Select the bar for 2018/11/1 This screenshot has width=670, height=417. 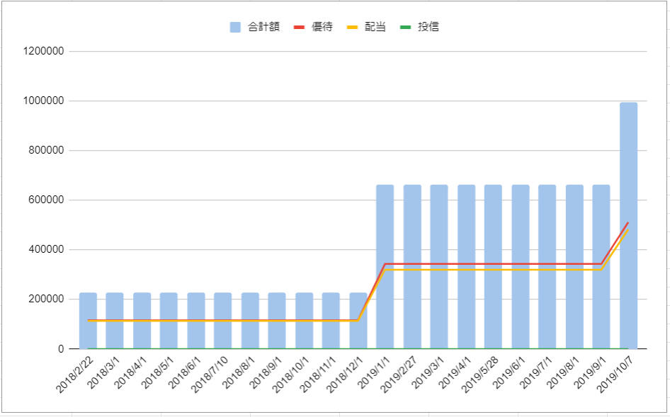point(331,321)
